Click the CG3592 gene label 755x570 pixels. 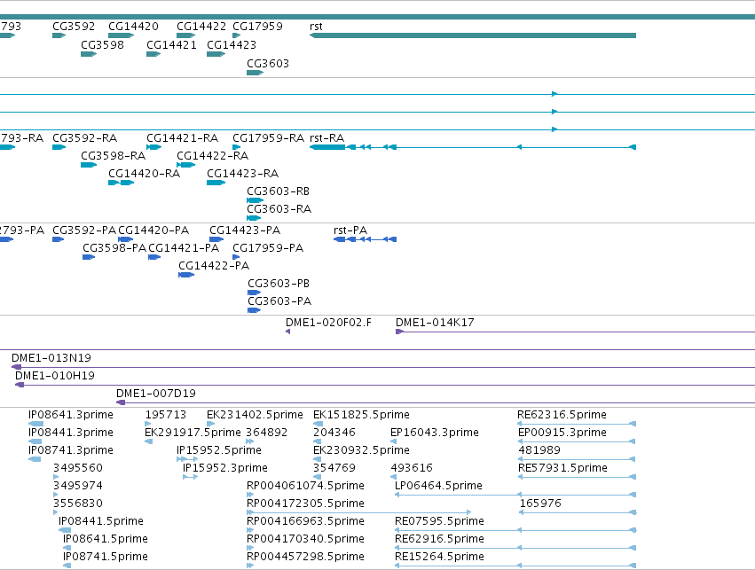(x=74, y=27)
